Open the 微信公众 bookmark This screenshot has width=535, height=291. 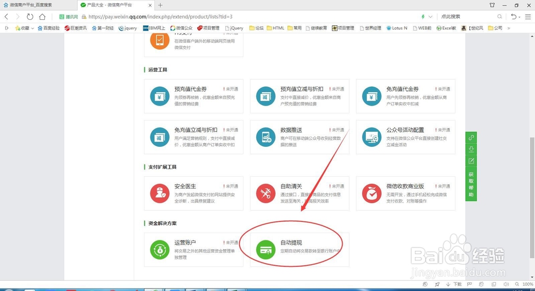(x=181, y=28)
